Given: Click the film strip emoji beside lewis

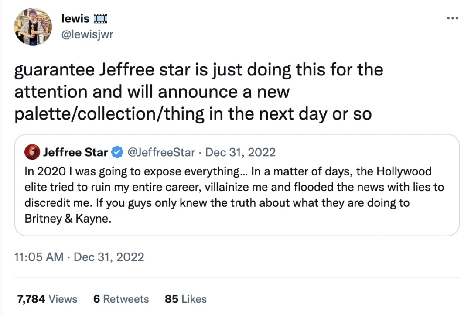Looking at the screenshot, I should [x=100, y=19].
